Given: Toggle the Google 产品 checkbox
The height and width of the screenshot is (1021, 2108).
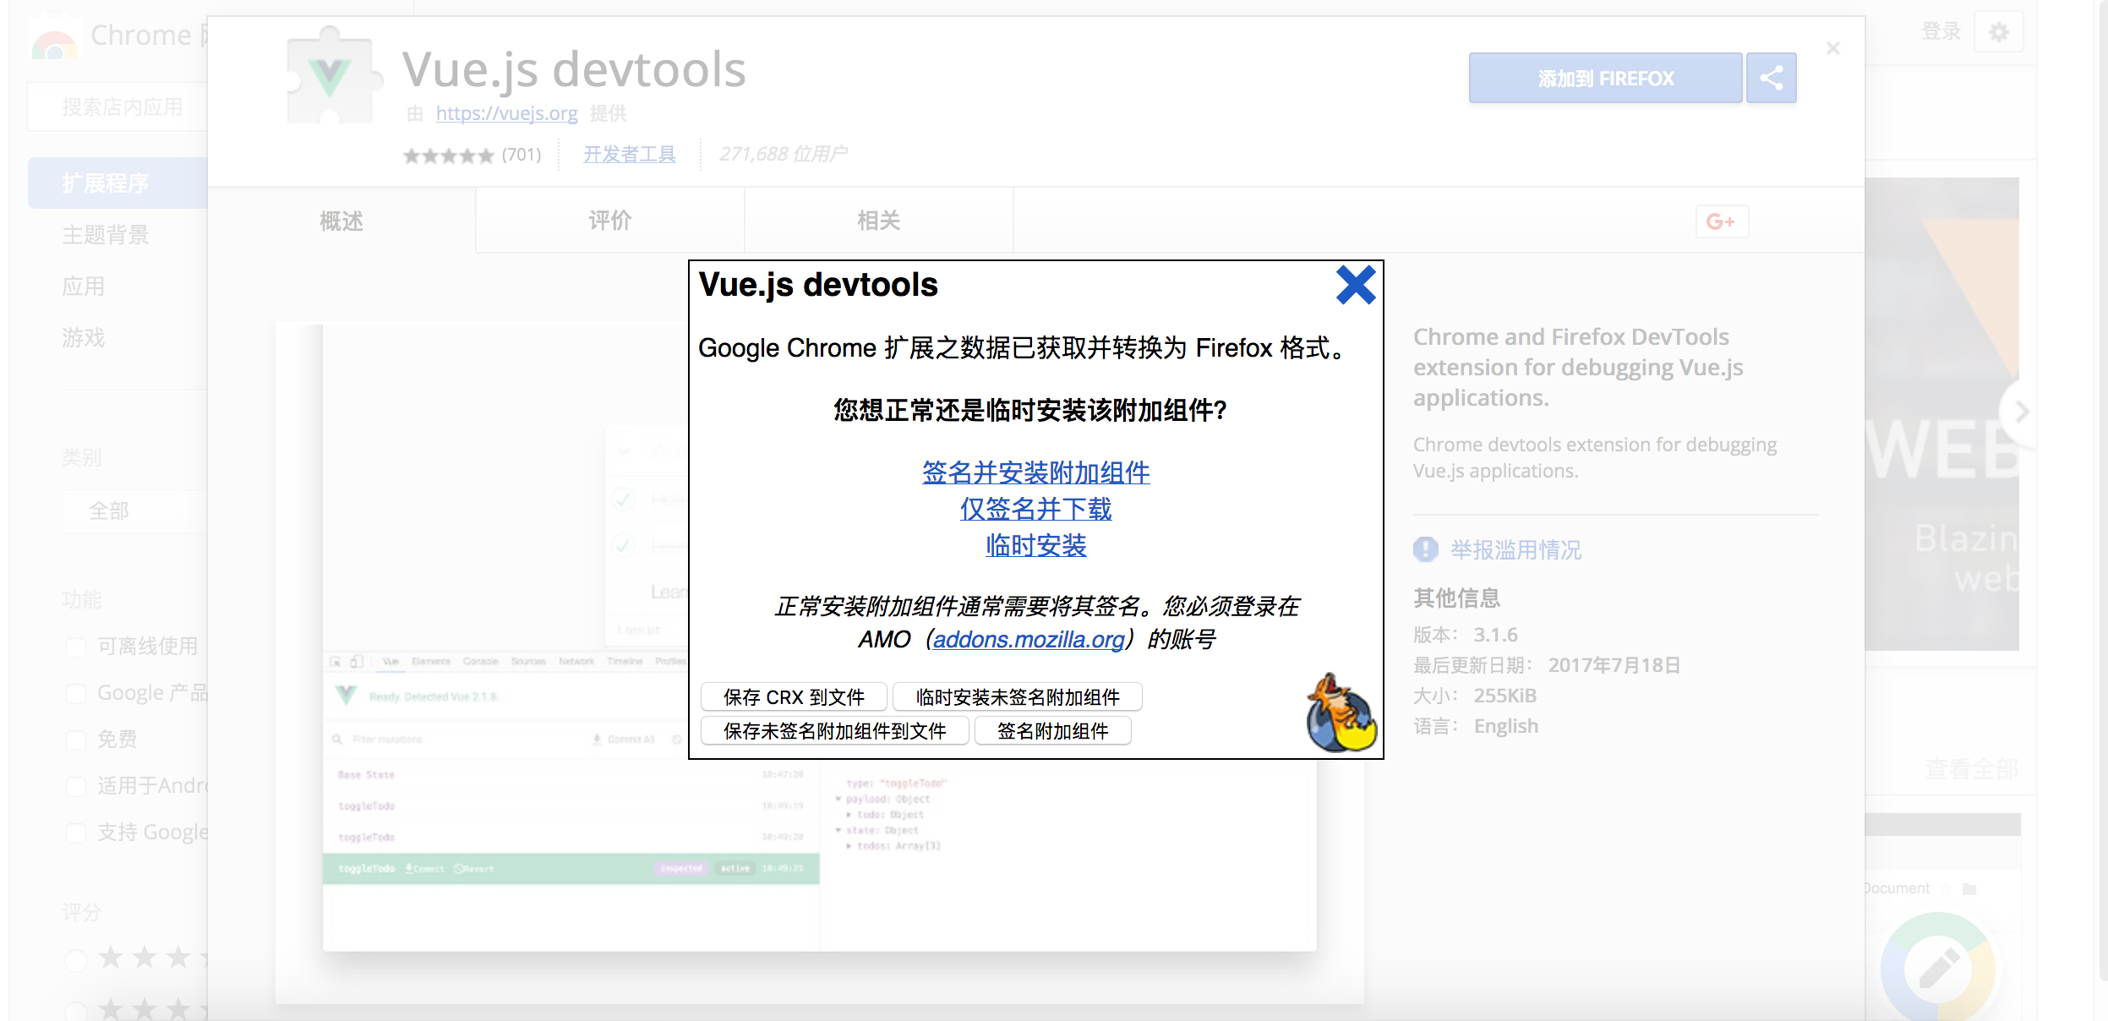Looking at the screenshot, I should click(76, 694).
